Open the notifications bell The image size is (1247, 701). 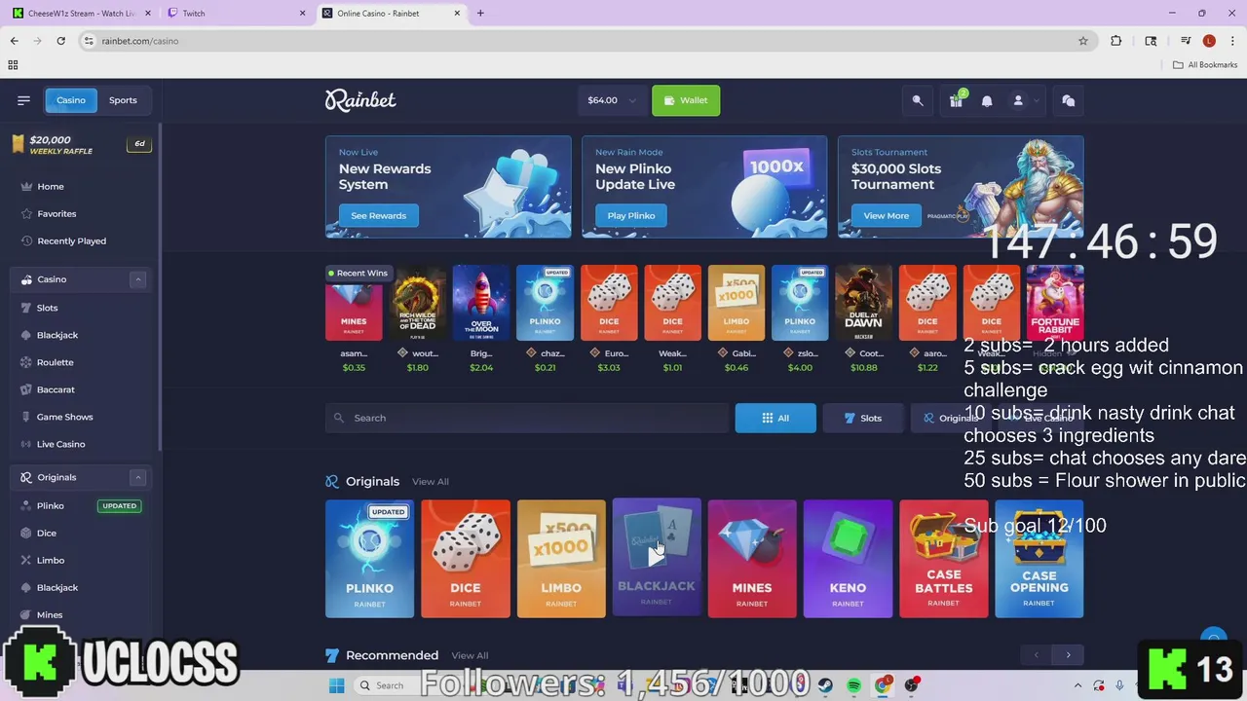coord(987,100)
